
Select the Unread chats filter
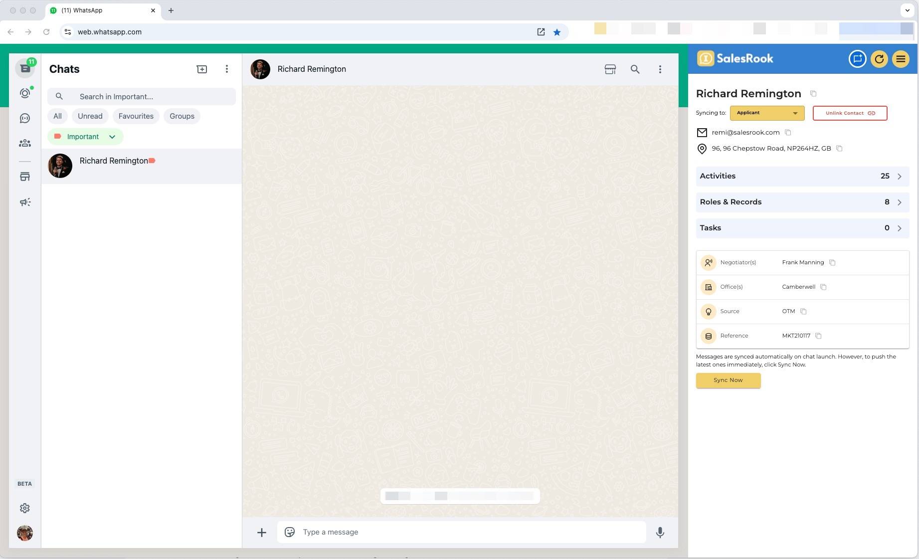point(90,116)
